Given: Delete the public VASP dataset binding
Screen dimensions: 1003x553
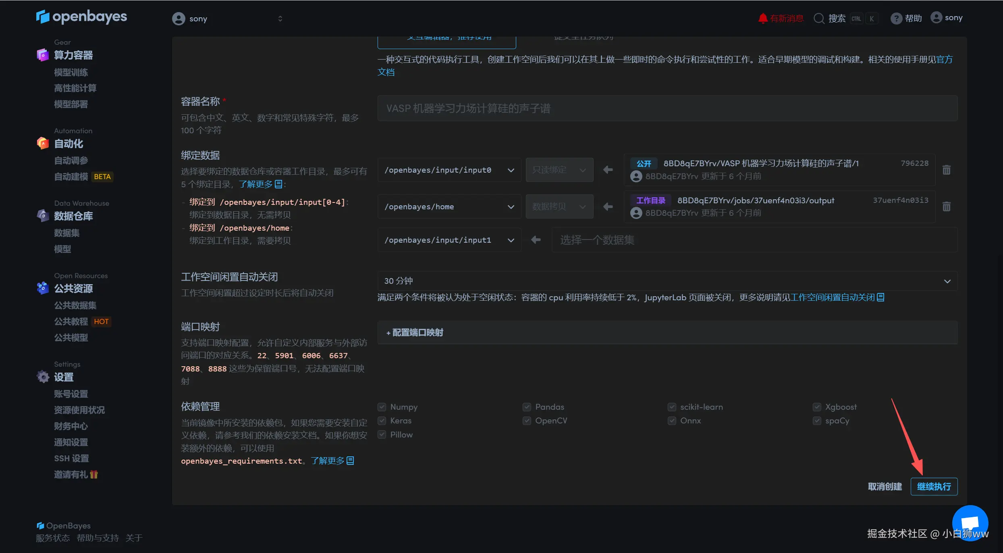Looking at the screenshot, I should pyautogui.click(x=947, y=170).
